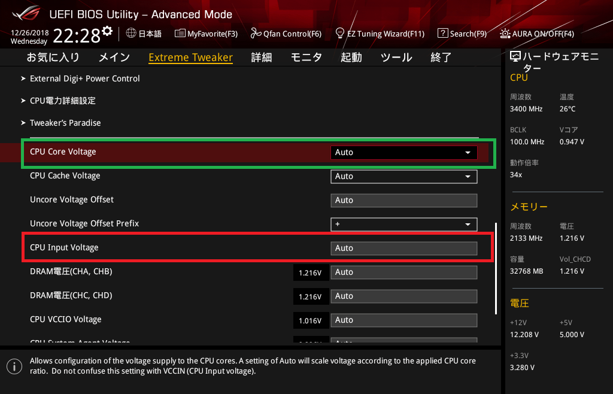This screenshot has height=394, width=613.
Task: Select CPU Input Voltage label
Action: point(64,247)
